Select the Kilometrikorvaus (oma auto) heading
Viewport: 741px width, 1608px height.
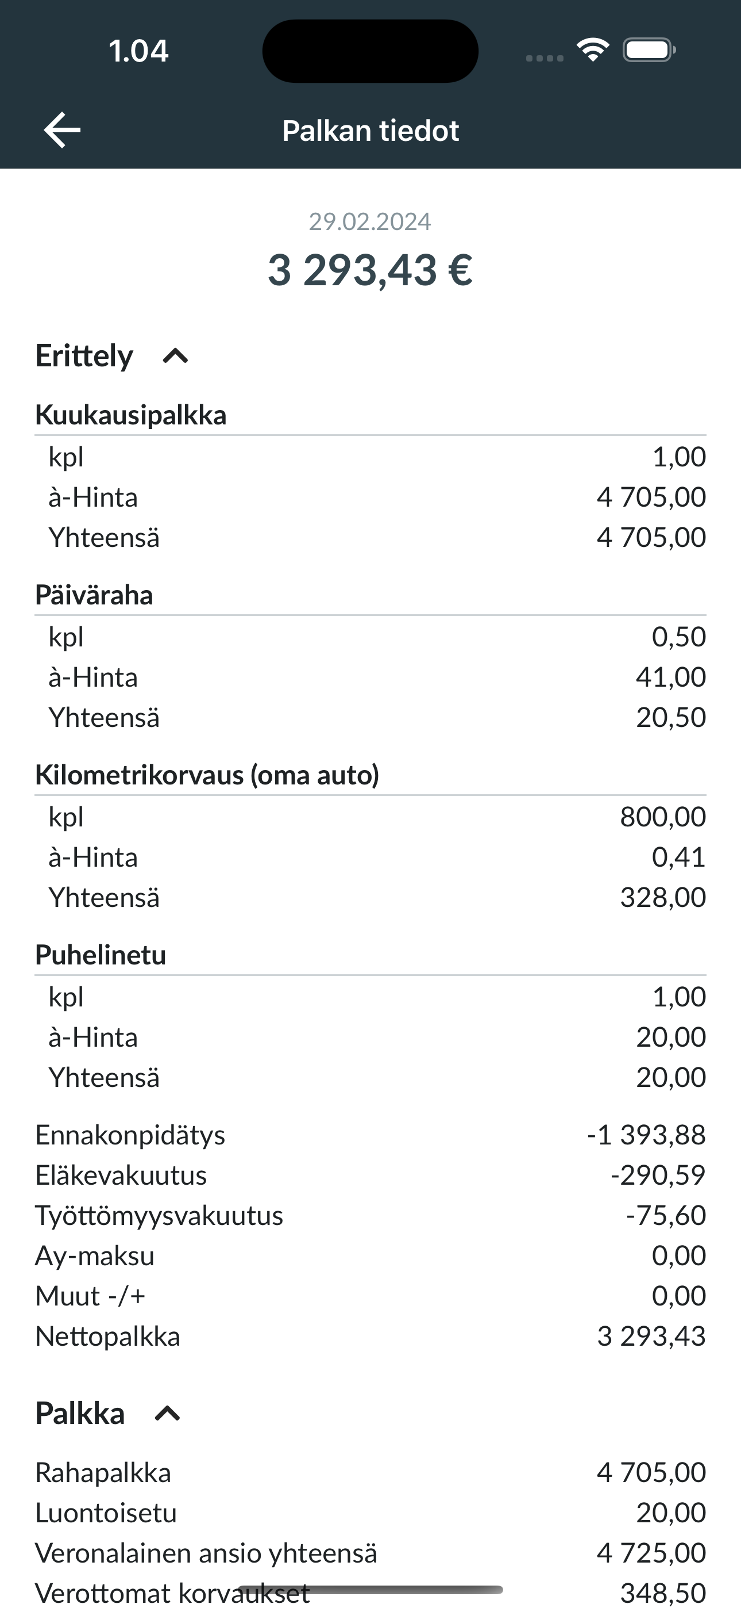click(x=207, y=775)
